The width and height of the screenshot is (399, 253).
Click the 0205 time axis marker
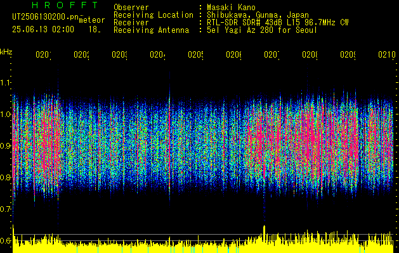click(195, 54)
